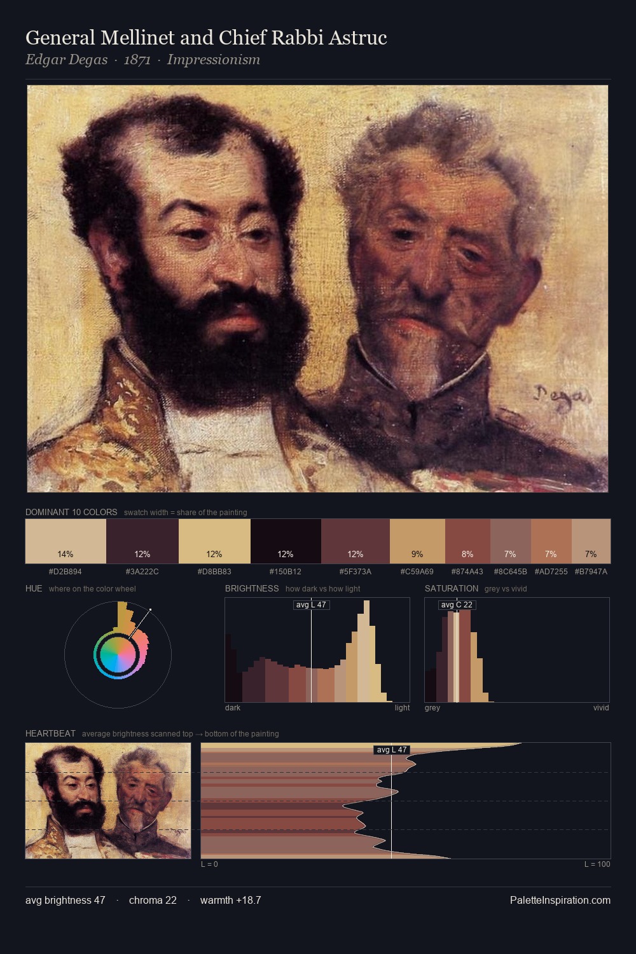Click the saturation histogram chart
The image size is (636, 954).
[517, 650]
